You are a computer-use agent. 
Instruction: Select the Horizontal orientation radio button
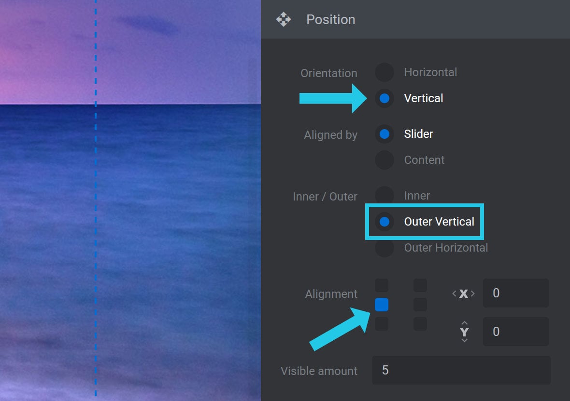384,72
